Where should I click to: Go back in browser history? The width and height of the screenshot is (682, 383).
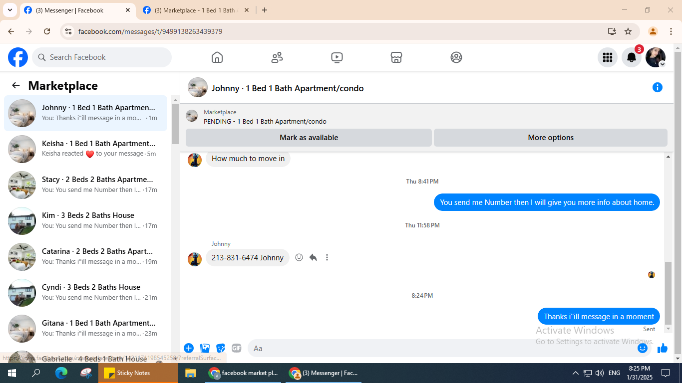pos(11,31)
